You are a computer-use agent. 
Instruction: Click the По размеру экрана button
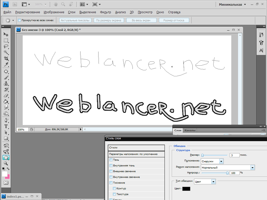[109, 20]
